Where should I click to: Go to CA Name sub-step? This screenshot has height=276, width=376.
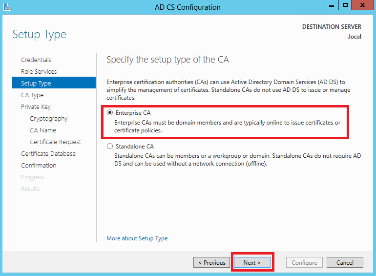coord(43,130)
